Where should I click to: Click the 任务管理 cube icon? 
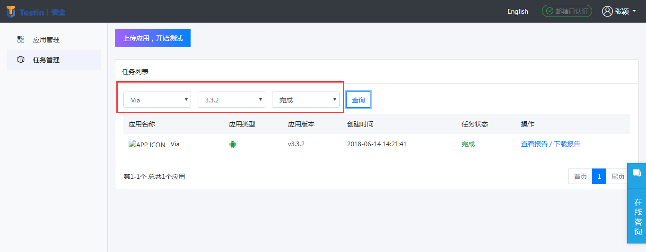pos(21,59)
